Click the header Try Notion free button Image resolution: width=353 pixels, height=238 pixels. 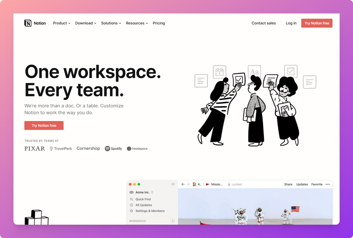[317, 23]
